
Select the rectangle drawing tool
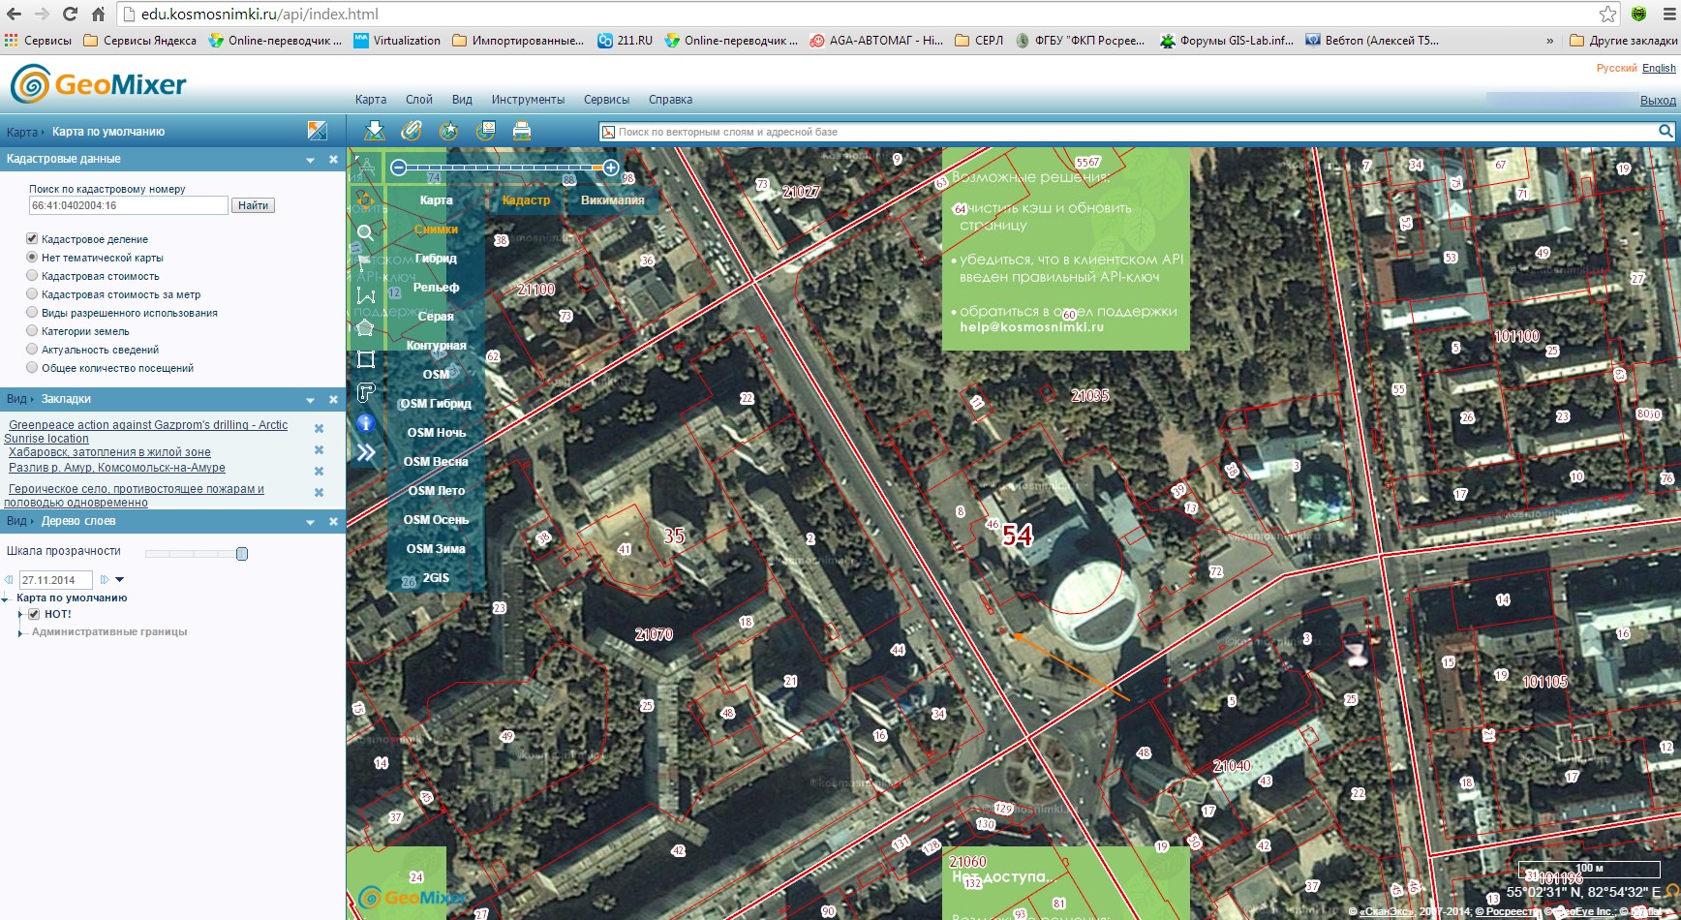(x=365, y=359)
